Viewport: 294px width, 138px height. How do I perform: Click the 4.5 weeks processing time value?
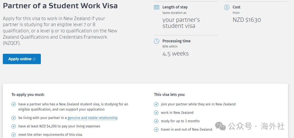pyautogui.click(x=176, y=54)
